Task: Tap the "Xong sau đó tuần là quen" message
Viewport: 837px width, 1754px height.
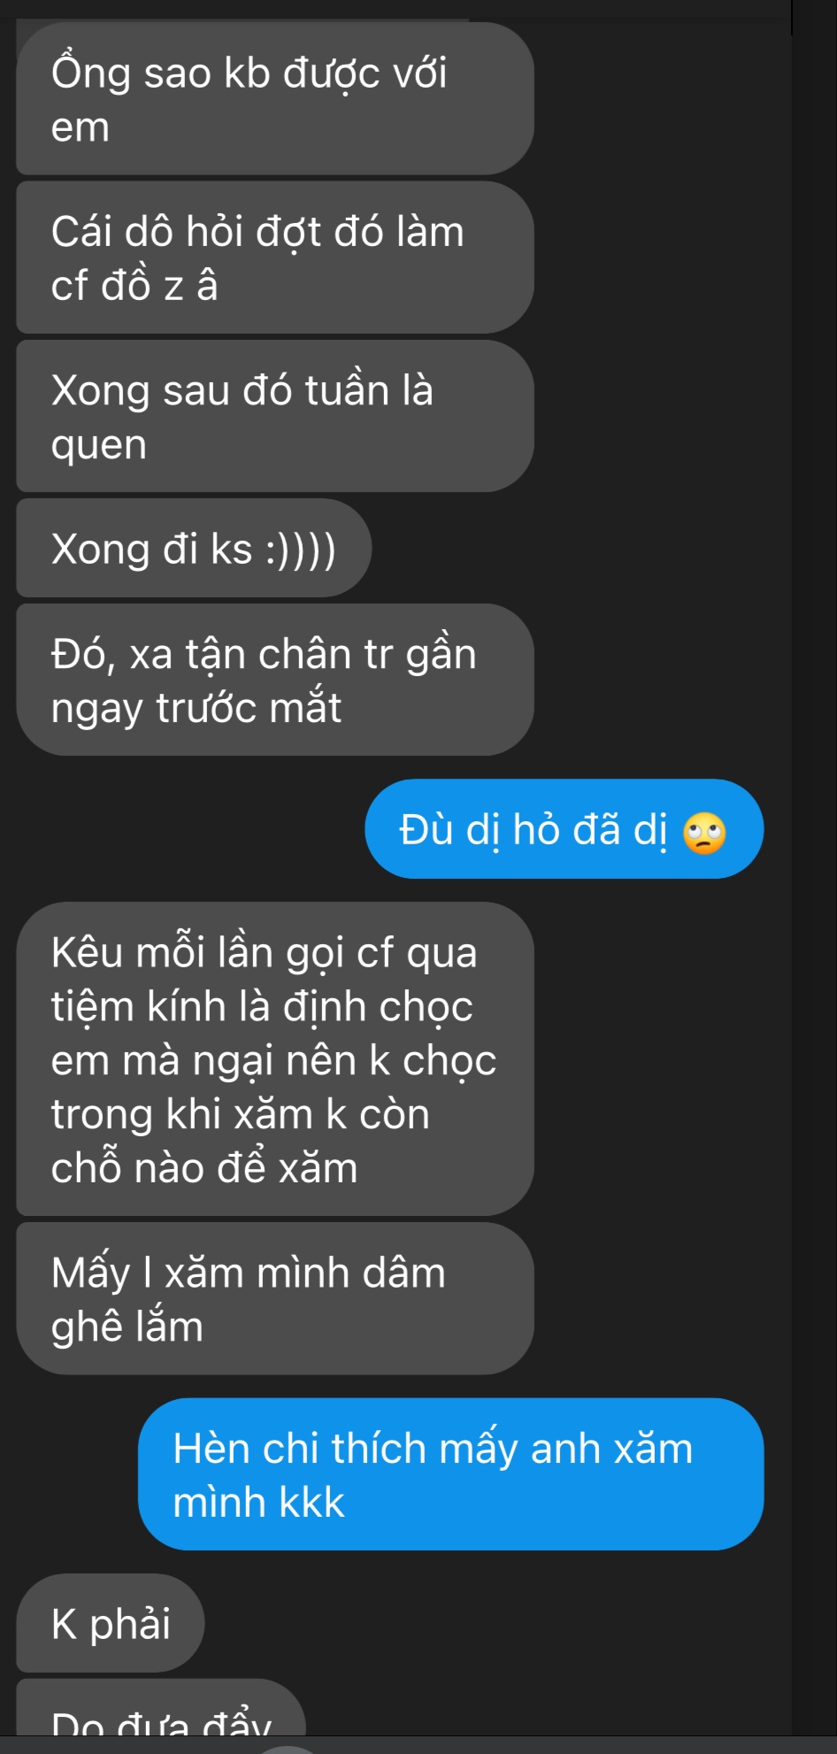Action: (x=275, y=416)
